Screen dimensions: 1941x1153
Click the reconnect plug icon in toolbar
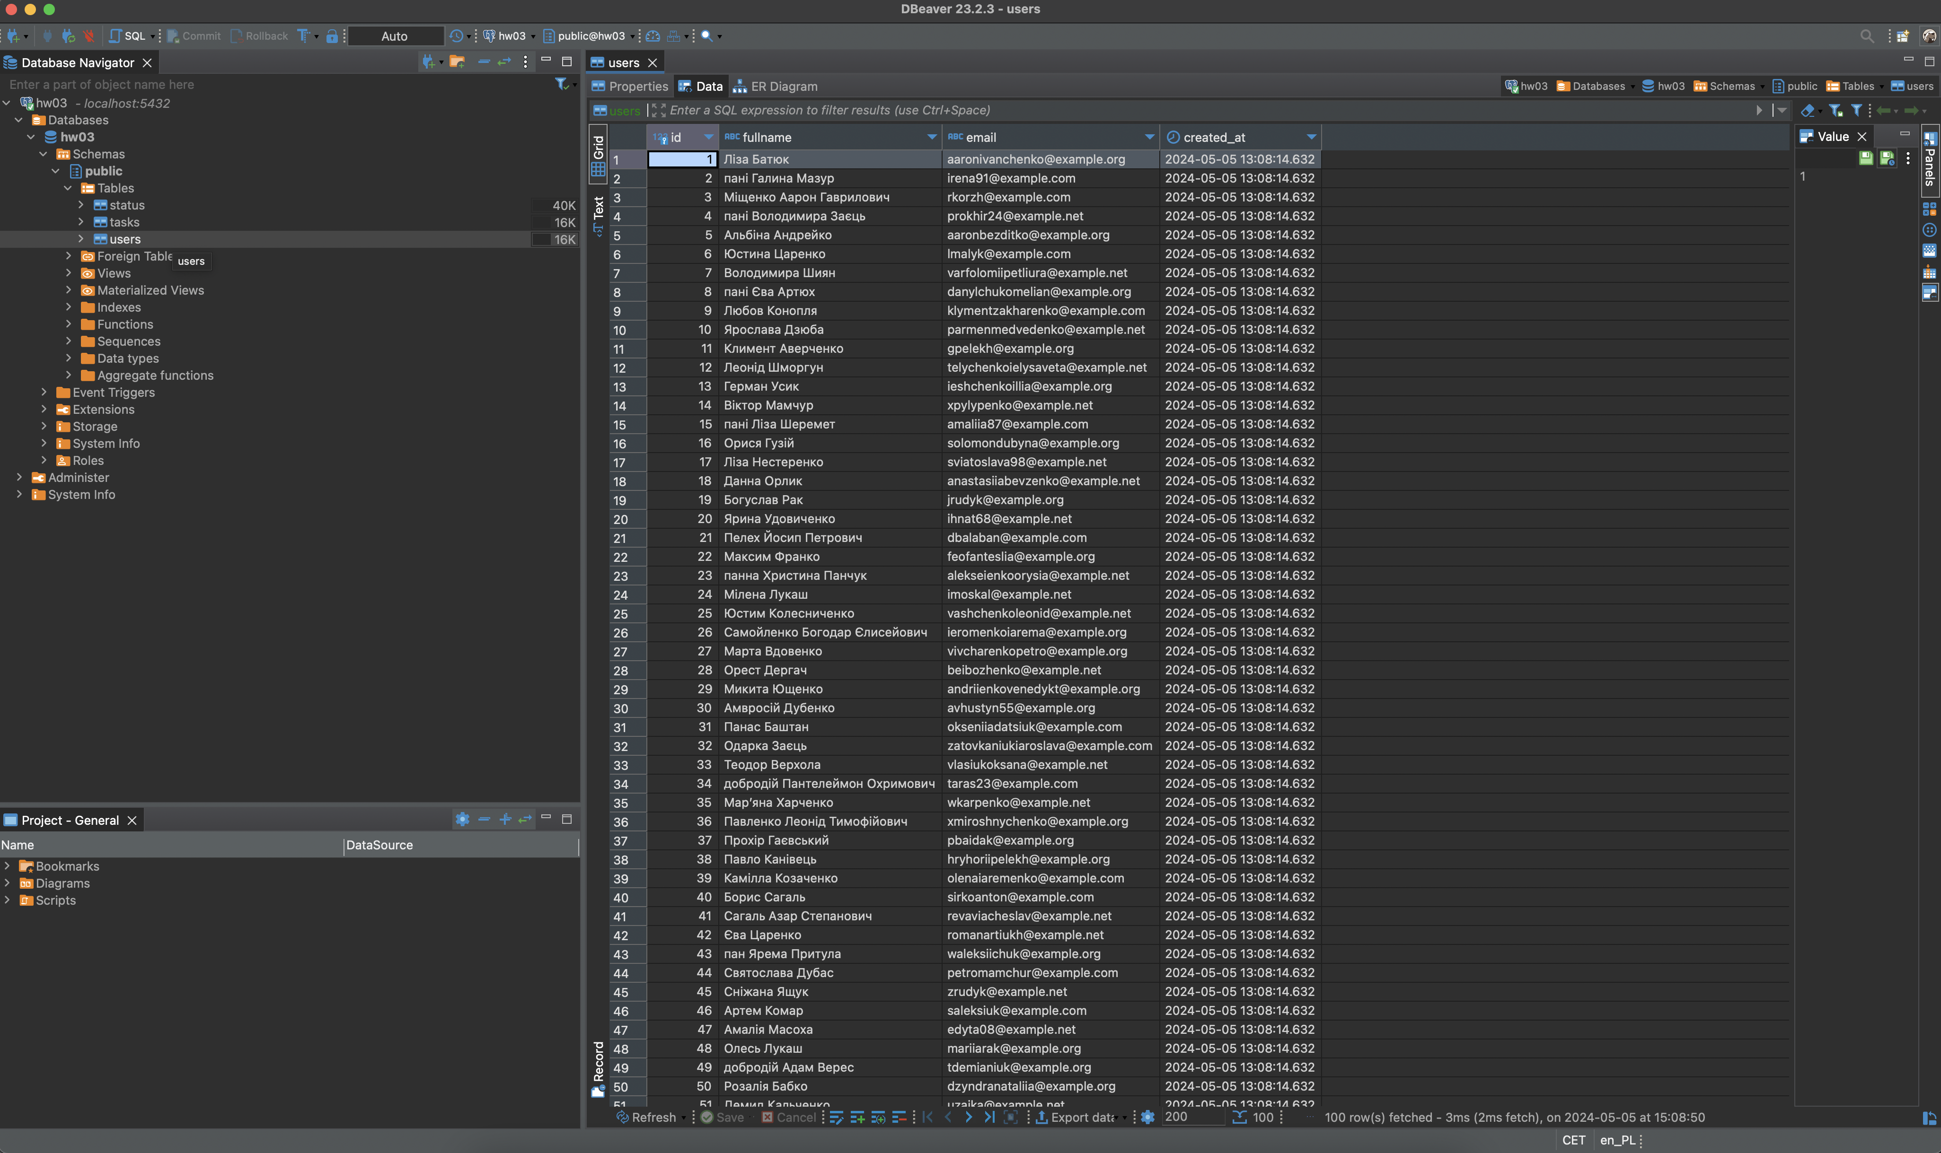click(69, 36)
